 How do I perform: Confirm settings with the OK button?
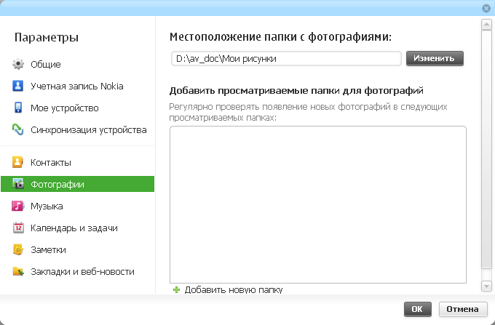pyautogui.click(x=416, y=309)
